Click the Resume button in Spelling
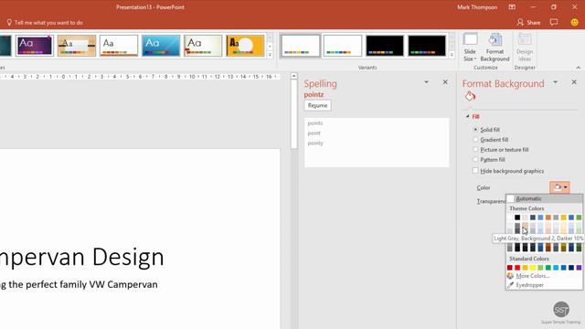 tap(317, 106)
